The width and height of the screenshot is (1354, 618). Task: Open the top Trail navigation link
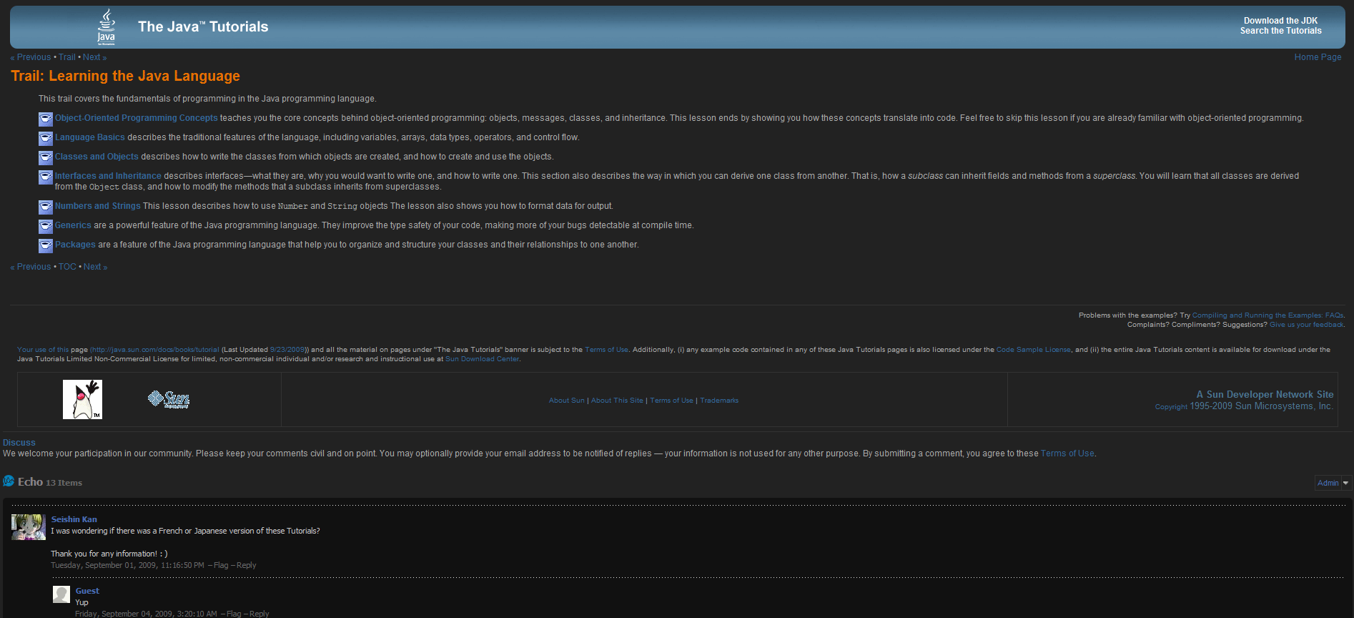tap(67, 57)
